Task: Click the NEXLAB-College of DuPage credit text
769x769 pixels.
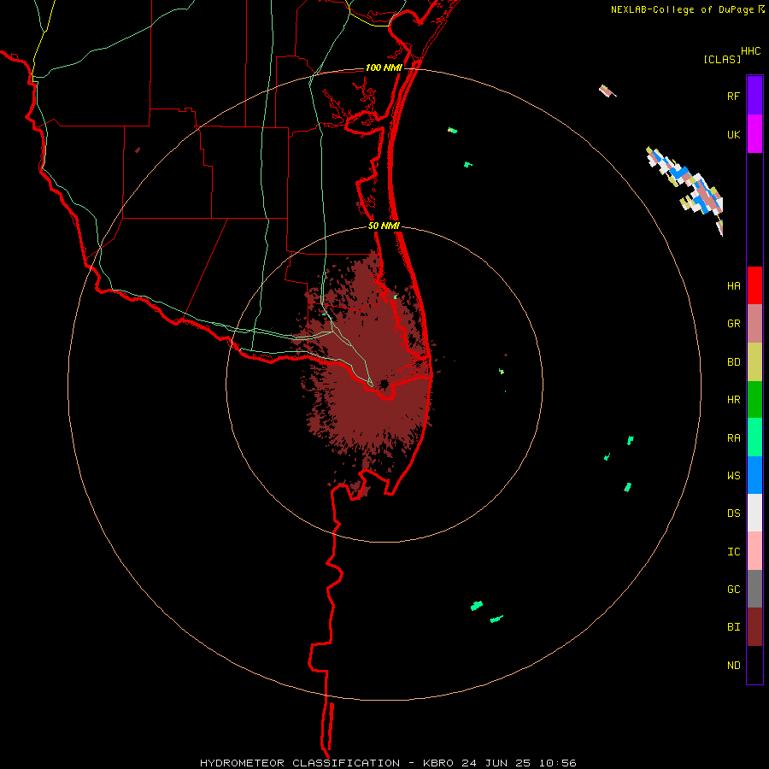Action: tap(682, 9)
